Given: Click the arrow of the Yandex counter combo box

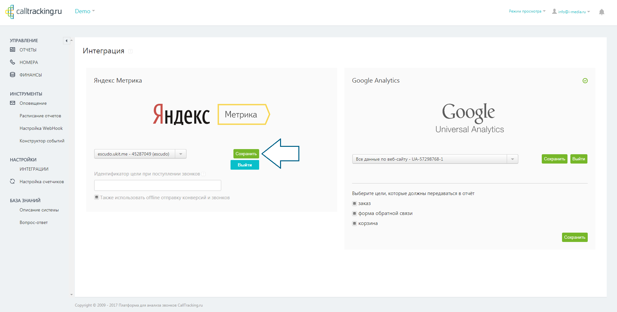Looking at the screenshot, I should [x=181, y=154].
